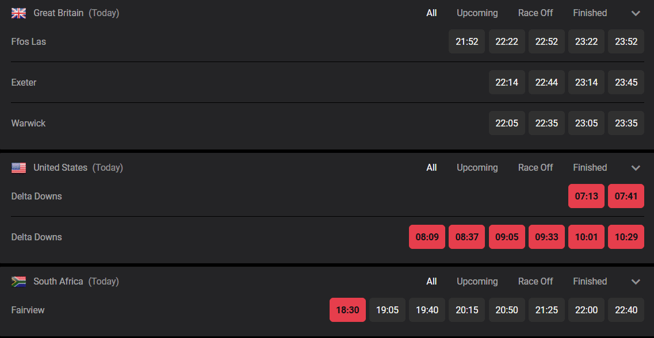Click the Ffos Las racecourse name
This screenshot has height=338, width=654.
29,41
